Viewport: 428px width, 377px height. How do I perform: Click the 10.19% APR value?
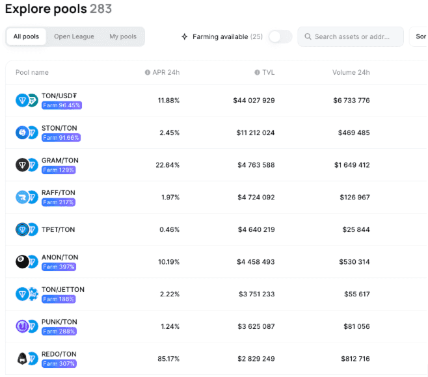tap(168, 261)
